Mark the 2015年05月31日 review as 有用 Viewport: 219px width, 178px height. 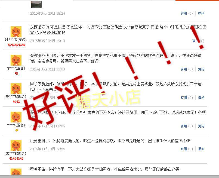pos(186,69)
